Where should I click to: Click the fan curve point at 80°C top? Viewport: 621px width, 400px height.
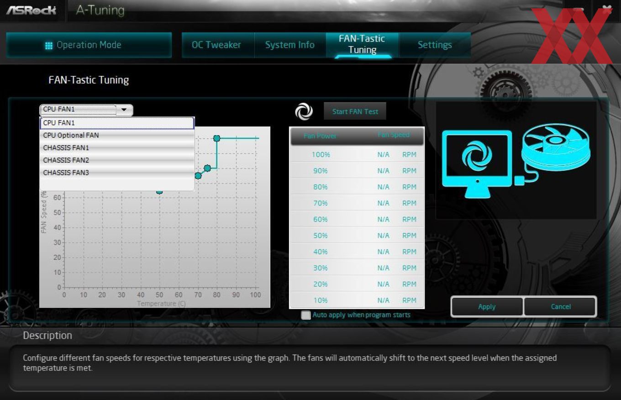coord(217,138)
